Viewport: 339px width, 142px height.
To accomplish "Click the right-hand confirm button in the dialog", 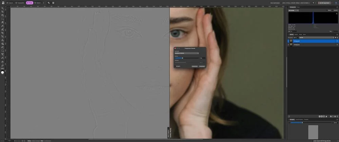I will [x=202, y=66].
